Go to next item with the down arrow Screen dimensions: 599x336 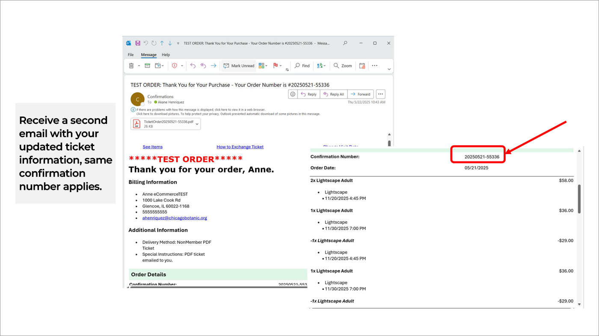point(170,43)
